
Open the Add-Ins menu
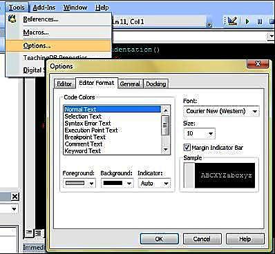point(44,8)
